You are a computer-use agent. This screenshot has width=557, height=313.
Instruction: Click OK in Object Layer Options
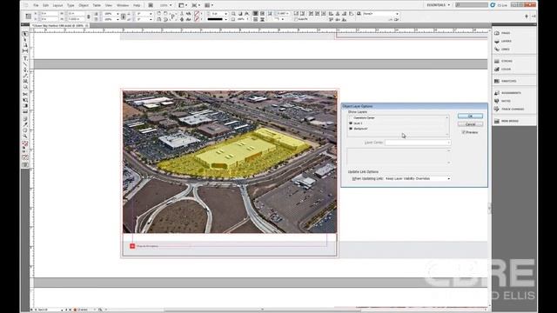470,116
